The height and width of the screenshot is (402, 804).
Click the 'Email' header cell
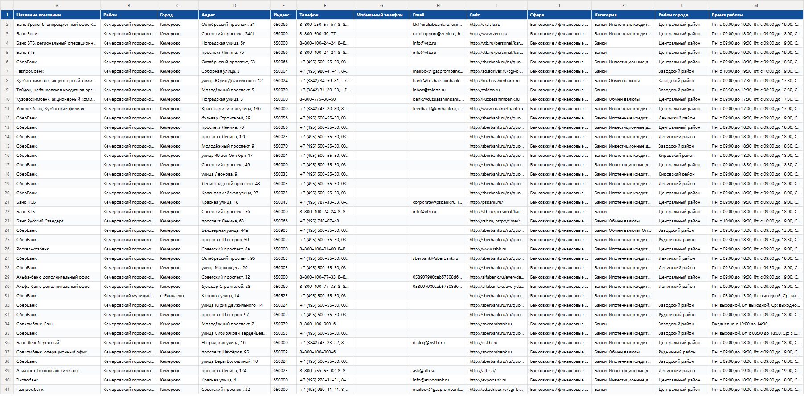point(438,15)
